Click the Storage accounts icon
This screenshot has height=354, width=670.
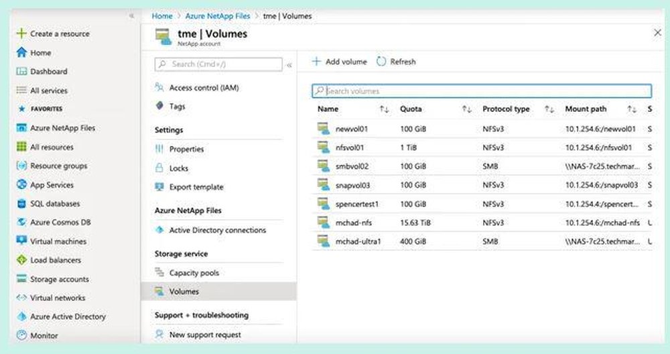click(x=21, y=279)
